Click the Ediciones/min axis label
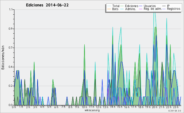Screen dimensions: 184x113 pos(3,57)
